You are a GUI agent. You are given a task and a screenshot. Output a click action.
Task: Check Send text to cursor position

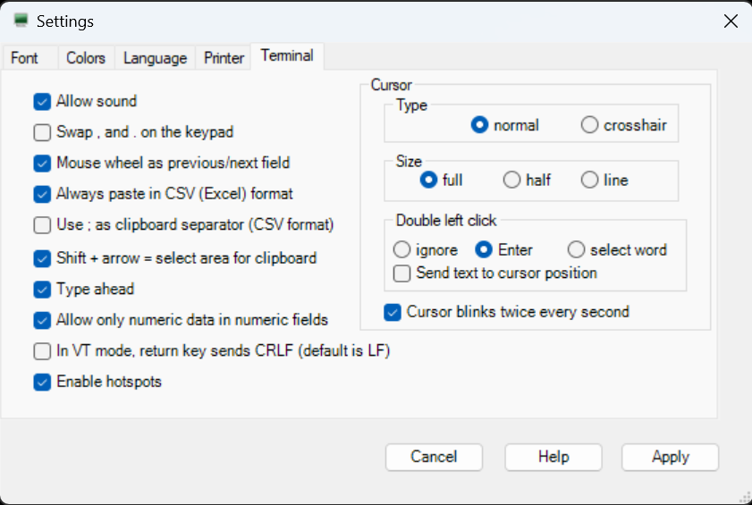pyautogui.click(x=401, y=274)
